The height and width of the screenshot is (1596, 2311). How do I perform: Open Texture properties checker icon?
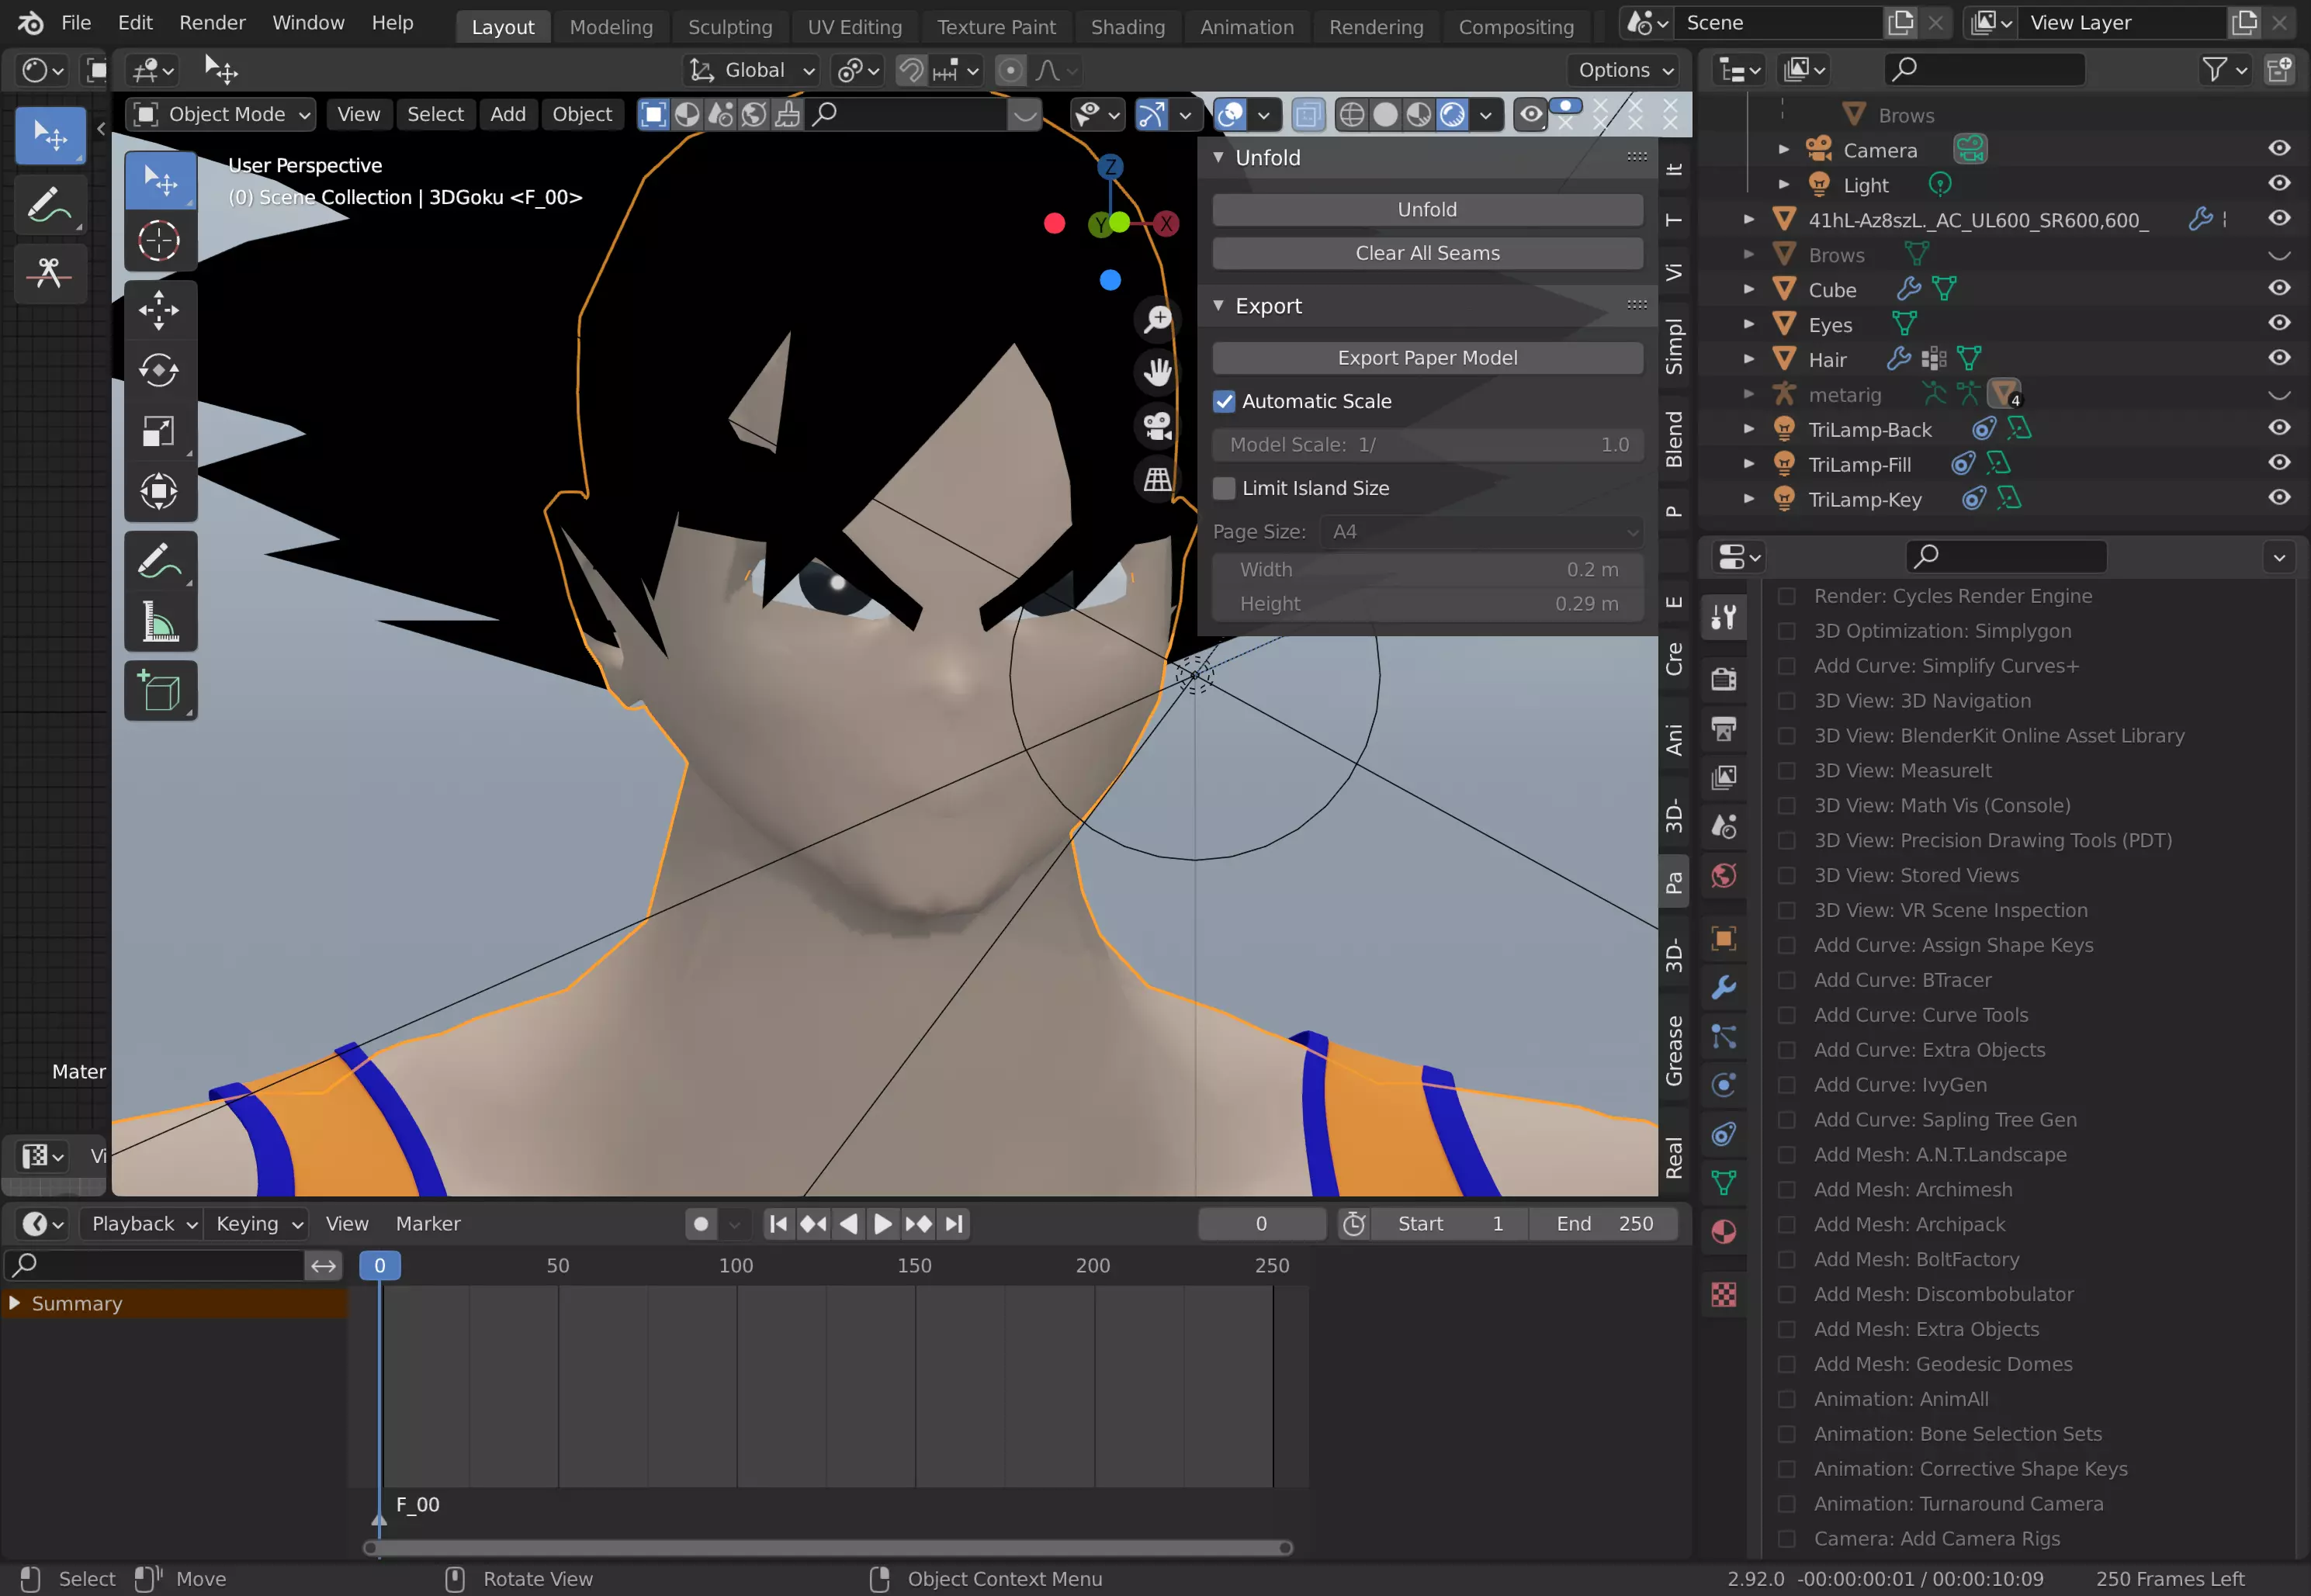1723,1295
